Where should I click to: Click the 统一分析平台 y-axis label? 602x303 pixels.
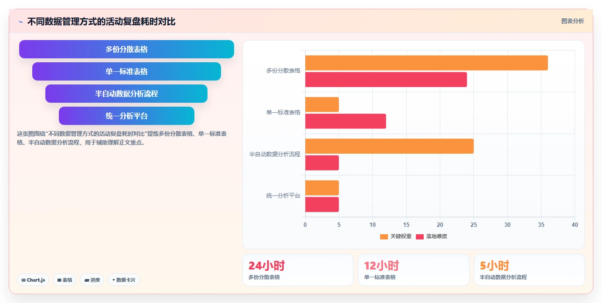(x=283, y=196)
